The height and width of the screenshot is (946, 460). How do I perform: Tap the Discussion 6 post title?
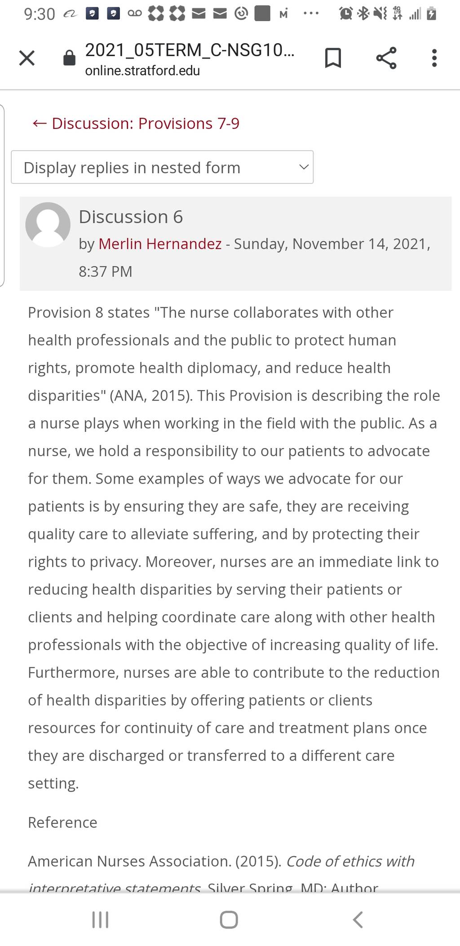[131, 217]
